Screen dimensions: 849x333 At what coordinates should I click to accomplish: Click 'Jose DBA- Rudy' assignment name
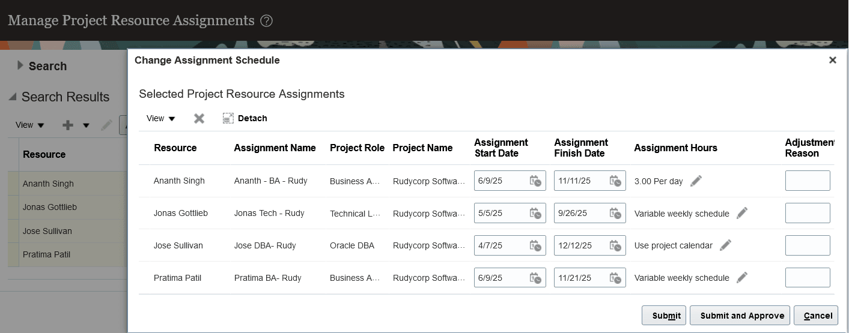click(x=265, y=245)
